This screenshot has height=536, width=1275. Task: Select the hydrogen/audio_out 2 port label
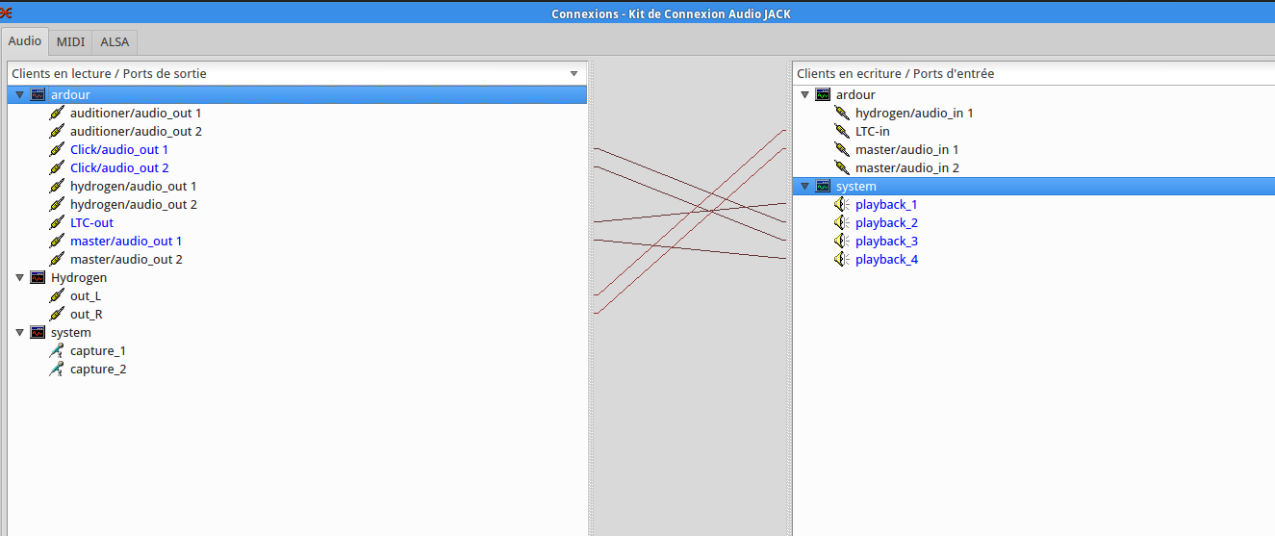click(x=134, y=205)
